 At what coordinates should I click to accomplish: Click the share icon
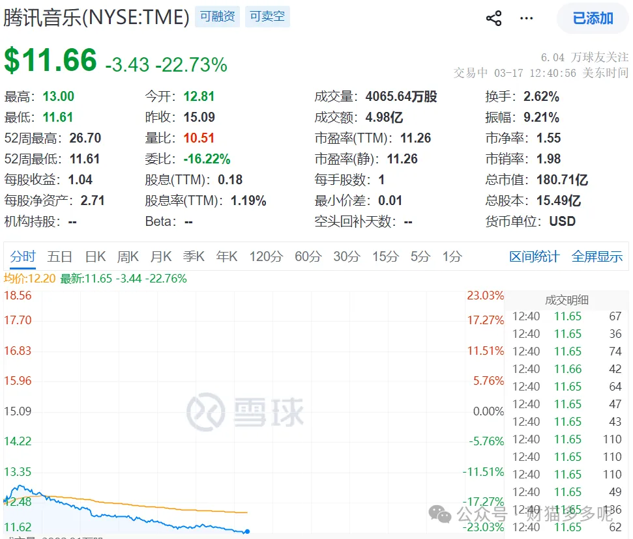click(493, 18)
